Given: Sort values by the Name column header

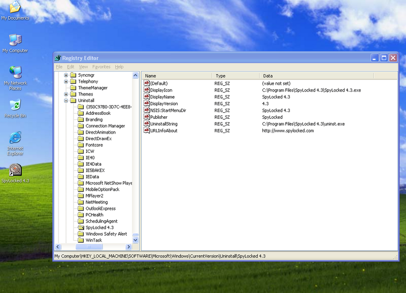Looking at the screenshot, I should 177,76.
